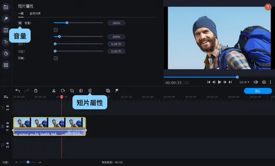275x166 pixels.
Task: Open preview more options three dots
Action: click(270, 82)
